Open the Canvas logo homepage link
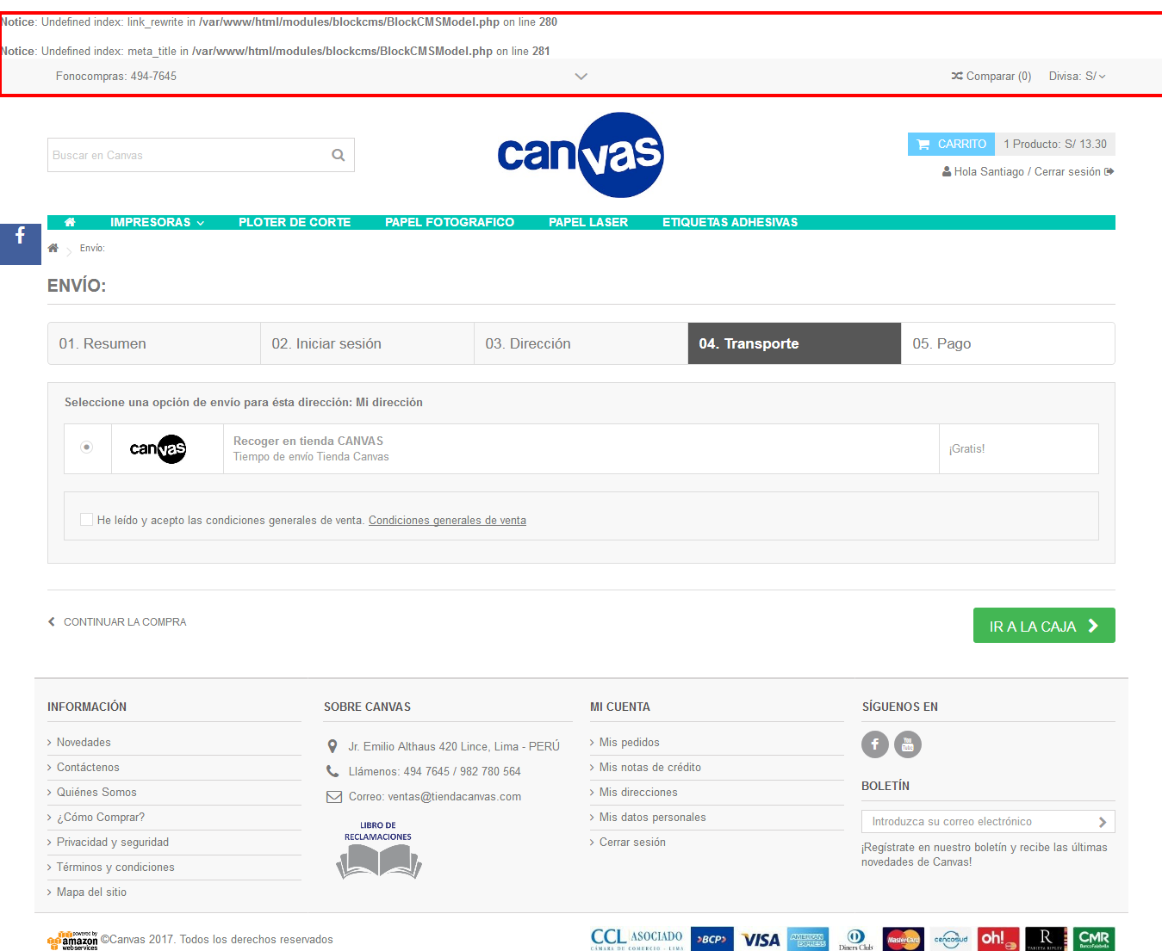 581,155
